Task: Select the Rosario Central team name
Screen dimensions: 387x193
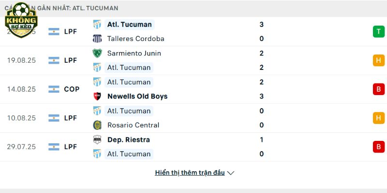Action: [x=134, y=125]
